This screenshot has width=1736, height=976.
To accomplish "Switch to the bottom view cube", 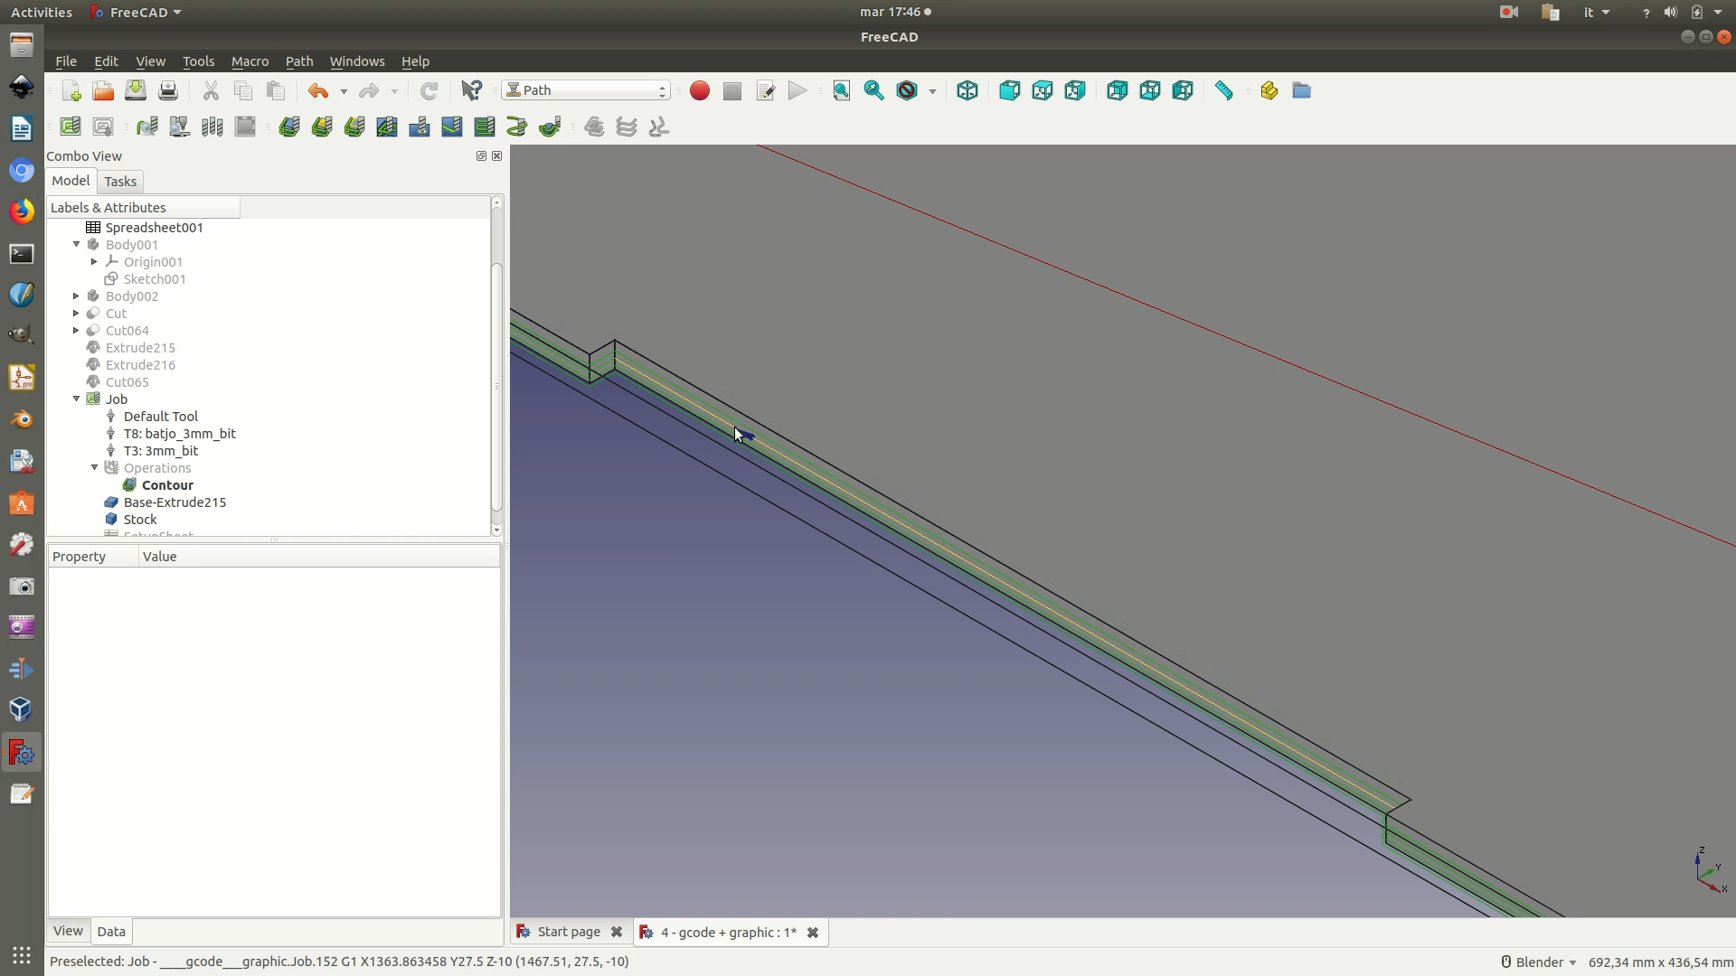I will click(1150, 90).
